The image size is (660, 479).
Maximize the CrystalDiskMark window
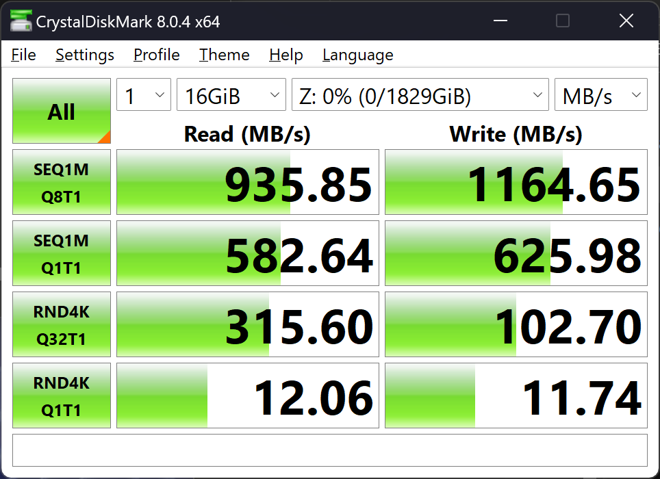pyautogui.click(x=563, y=21)
